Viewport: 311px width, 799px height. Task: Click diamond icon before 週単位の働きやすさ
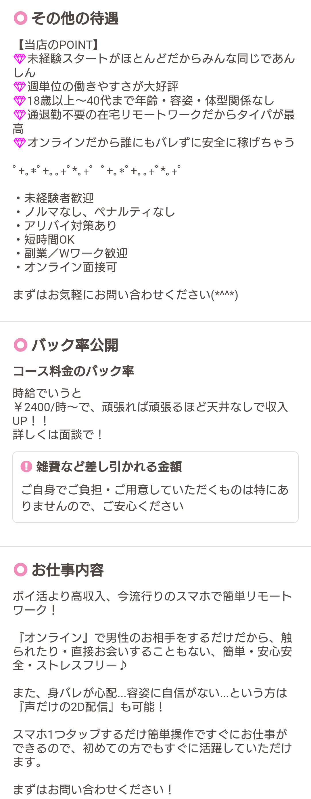[20, 87]
